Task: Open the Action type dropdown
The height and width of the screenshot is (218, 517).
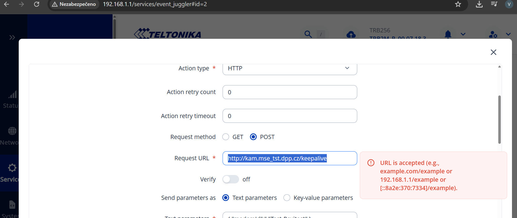Action: click(x=290, y=68)
